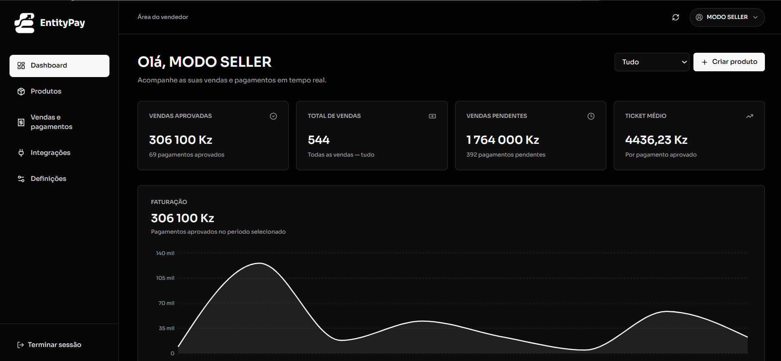The height and width of the screenshot is (361, 781).
Task: Click the trend arrow icon on Ticket Médio
Action: (750, 116)
